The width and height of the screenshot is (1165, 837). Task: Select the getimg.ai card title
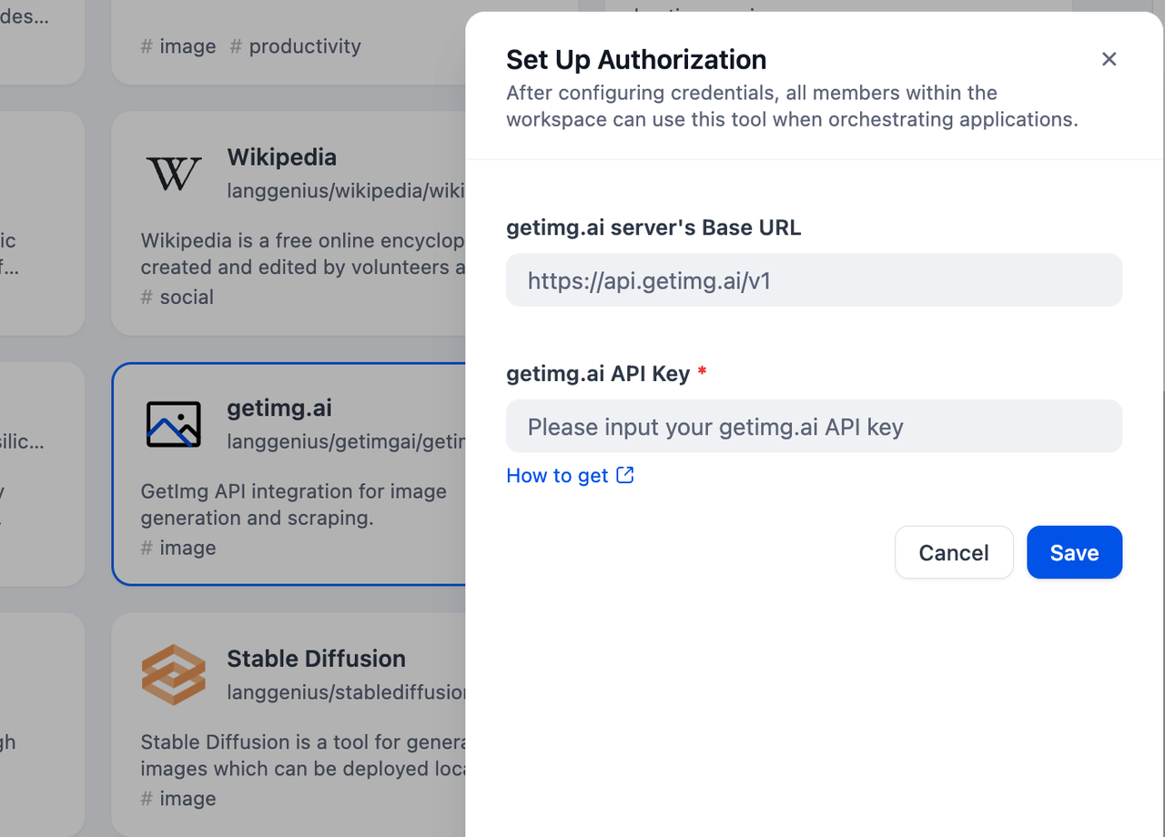point(279,408)
